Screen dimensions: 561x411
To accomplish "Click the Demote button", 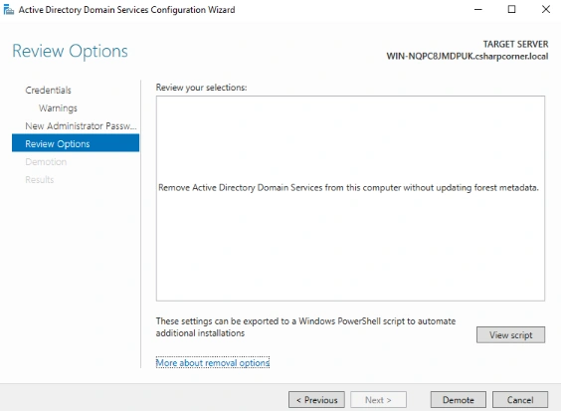I will [458, 399].
